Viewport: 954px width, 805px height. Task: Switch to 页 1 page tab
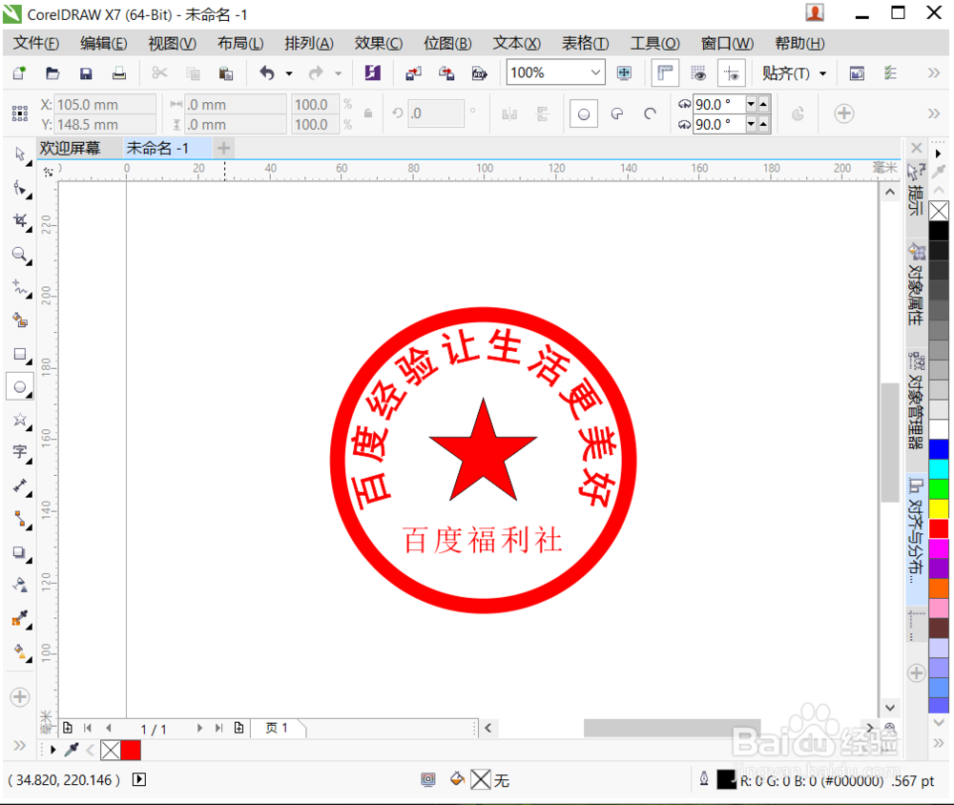point(277,728)
